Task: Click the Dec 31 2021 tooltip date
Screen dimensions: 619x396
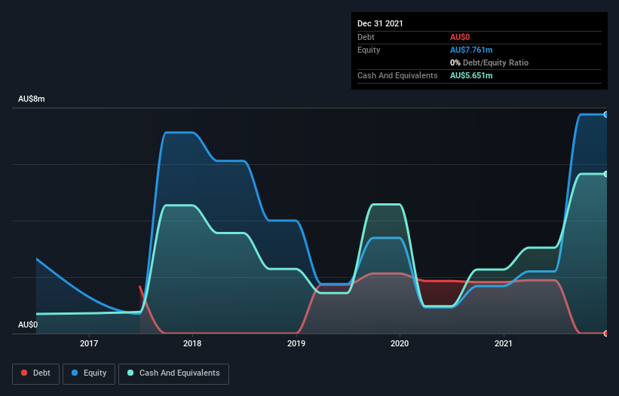Action: (380, 23)
